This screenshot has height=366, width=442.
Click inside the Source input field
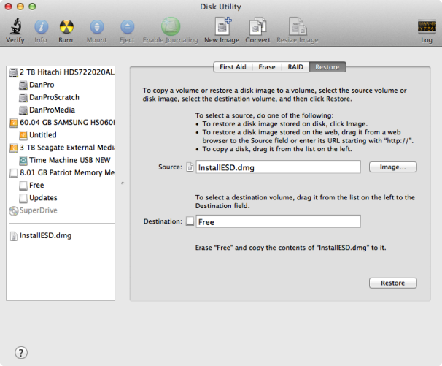[x=278, y=167]
